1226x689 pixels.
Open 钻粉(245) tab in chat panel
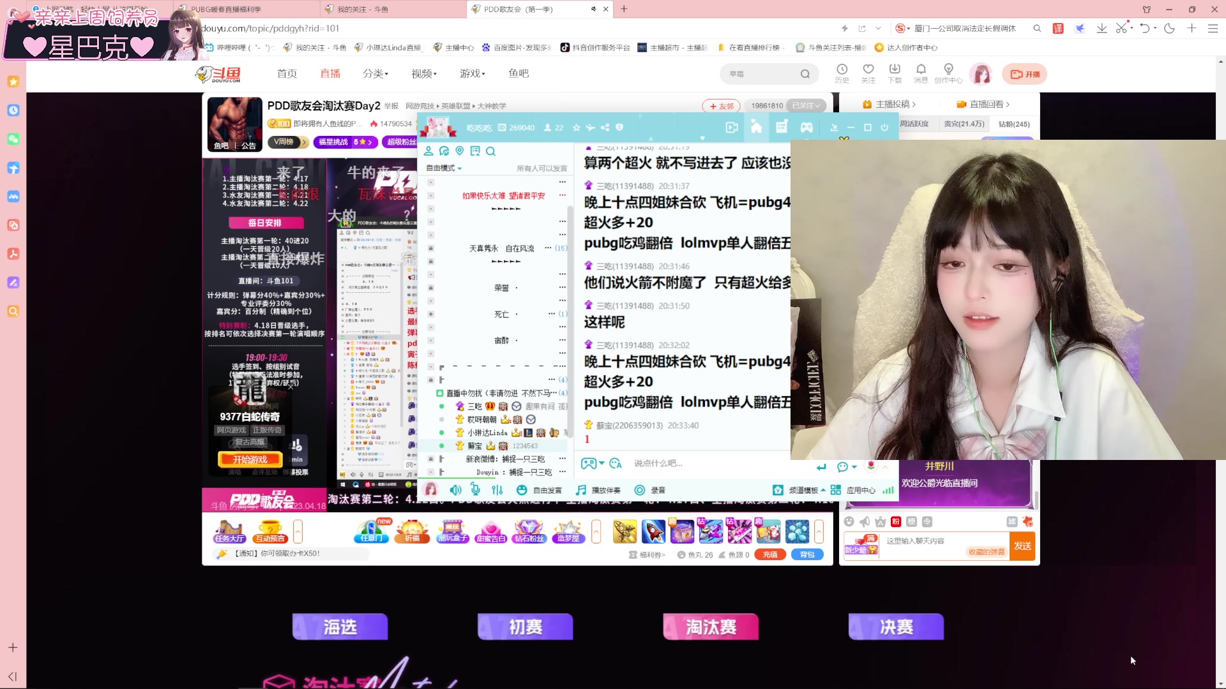1014,124
